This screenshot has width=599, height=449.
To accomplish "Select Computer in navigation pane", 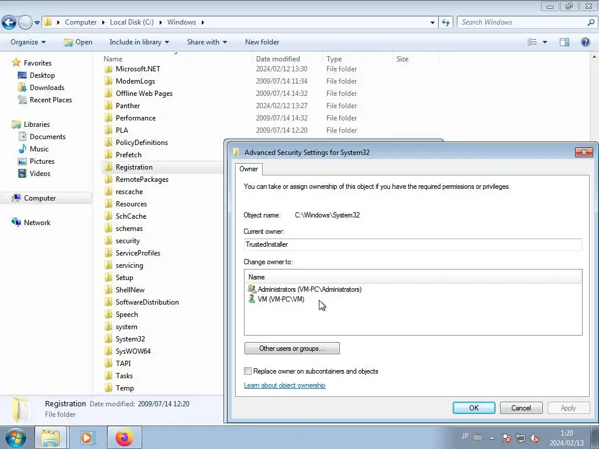I will (x=39, y=198).
